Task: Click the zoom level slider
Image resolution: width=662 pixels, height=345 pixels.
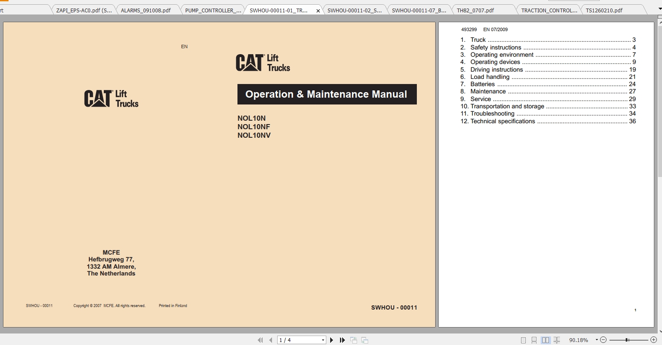Action: (627, 339)
